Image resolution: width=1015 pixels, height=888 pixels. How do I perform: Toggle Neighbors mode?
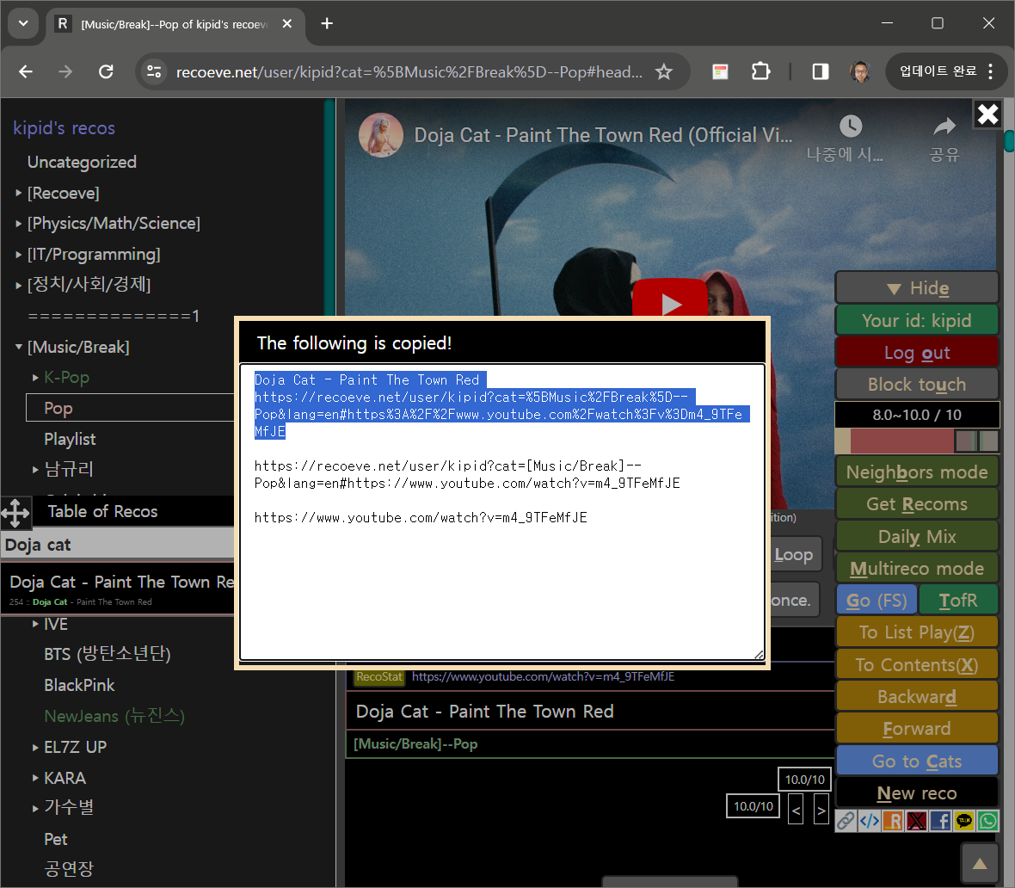(x=917, y=472)
